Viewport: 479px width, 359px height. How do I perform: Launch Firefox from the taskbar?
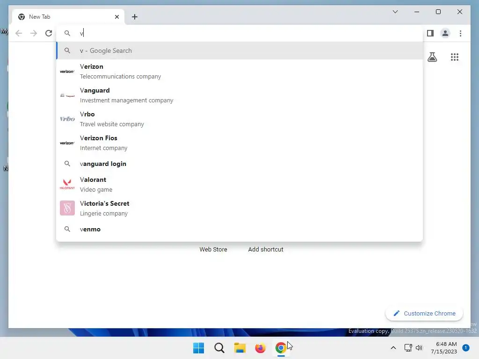(260, 348)
